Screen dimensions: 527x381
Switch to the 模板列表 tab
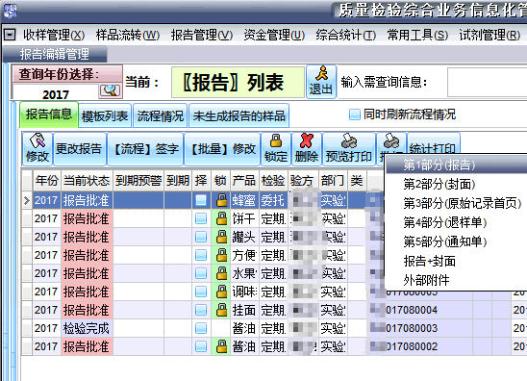[x=105, y=116]
